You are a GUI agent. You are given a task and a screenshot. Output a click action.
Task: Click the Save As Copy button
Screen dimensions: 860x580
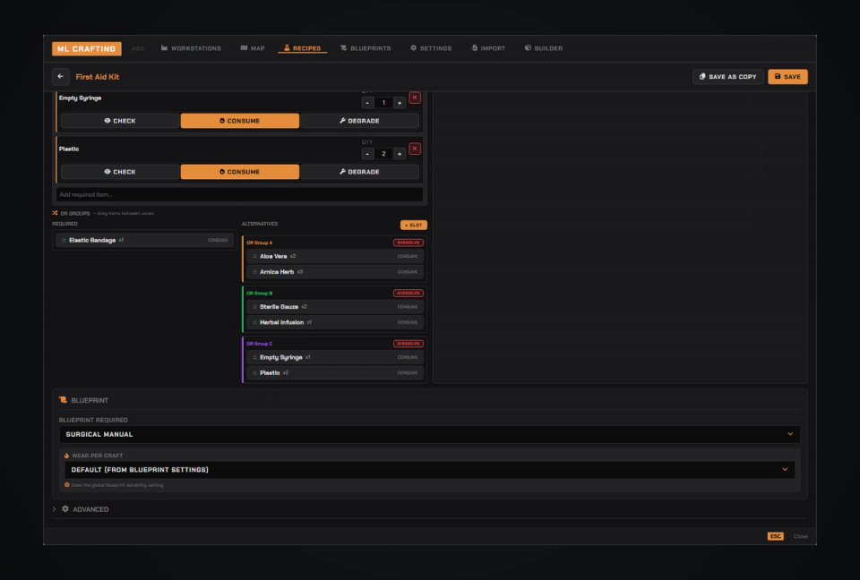(727, 77)
